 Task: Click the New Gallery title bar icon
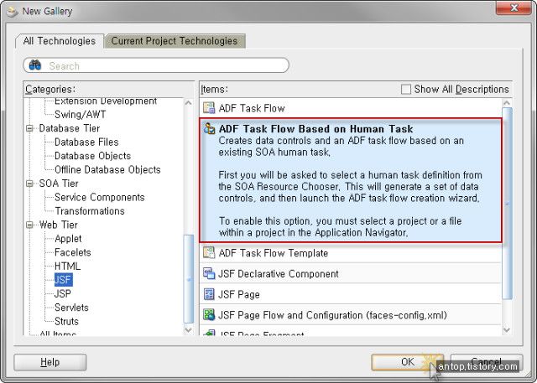12,11
